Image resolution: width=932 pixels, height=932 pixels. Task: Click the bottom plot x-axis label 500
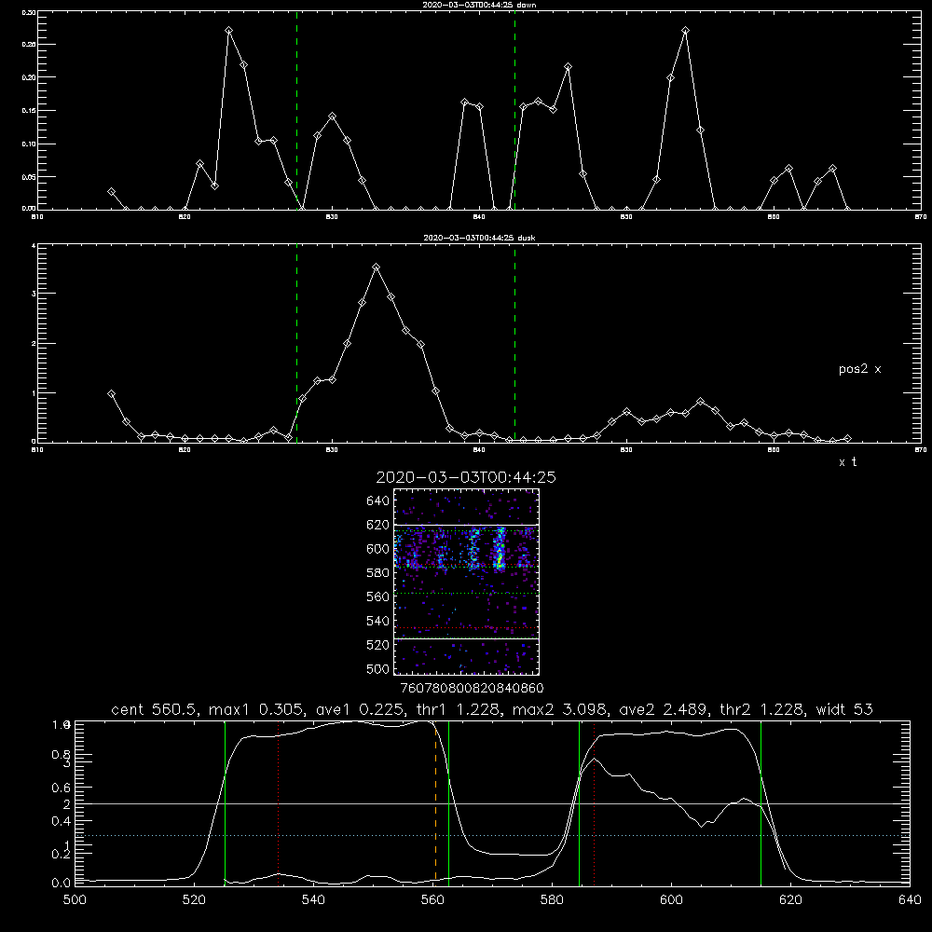point(75,900)
